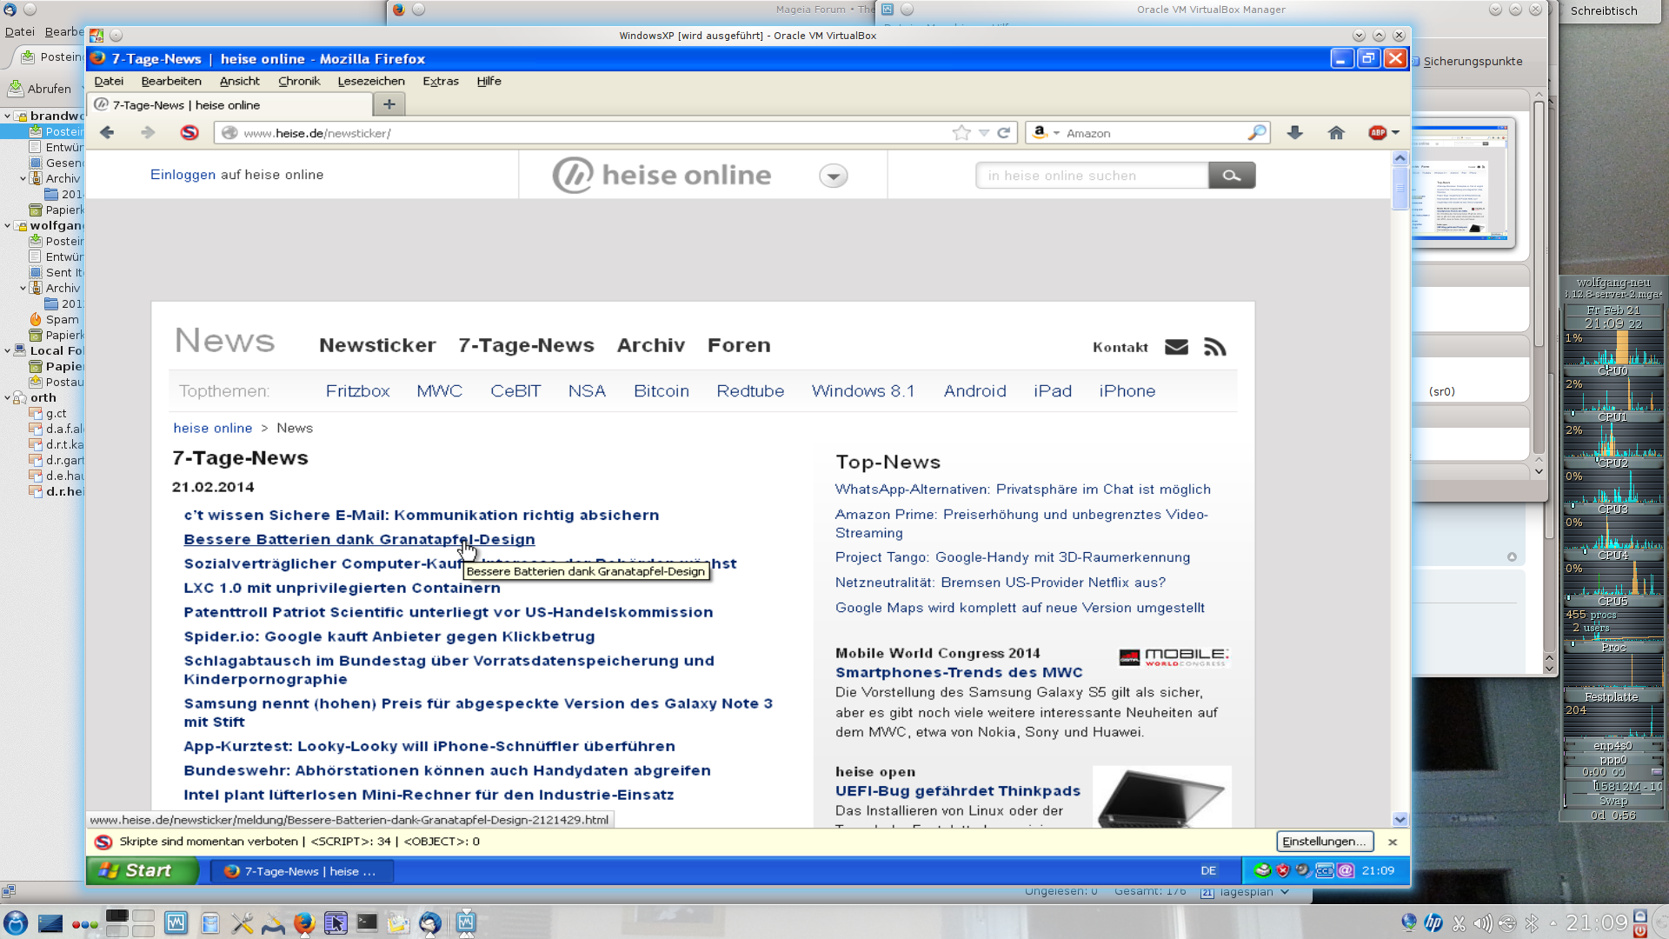Click Einloggen link
Image resolution: width=1669 pixels, height=939 pixels.
[183, 175]
